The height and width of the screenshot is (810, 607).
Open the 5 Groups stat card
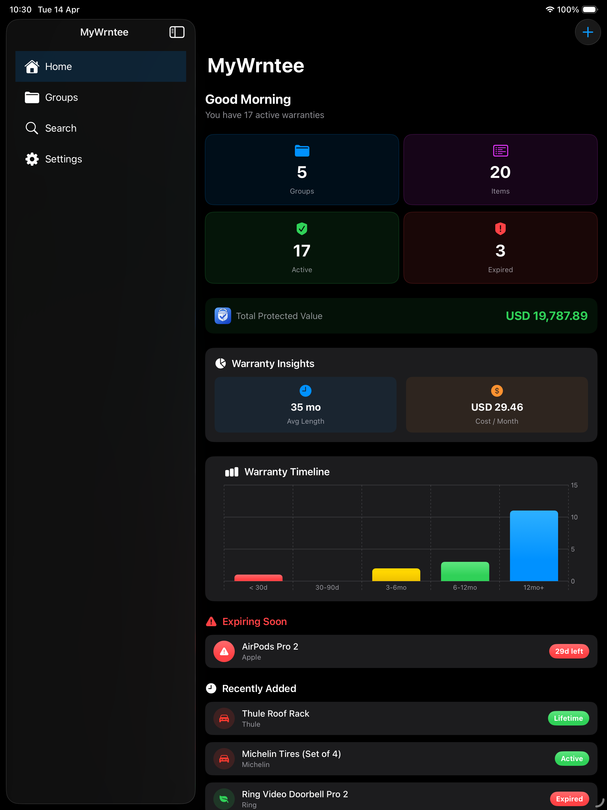tap(302, 170)
